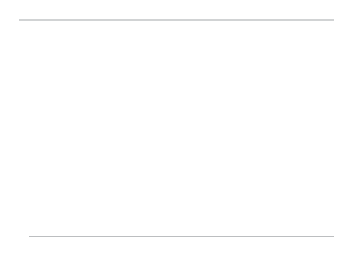Click the blank area just below the top bar
The width and height of the screenshot is (354, 258).
(x=177, y=30)
